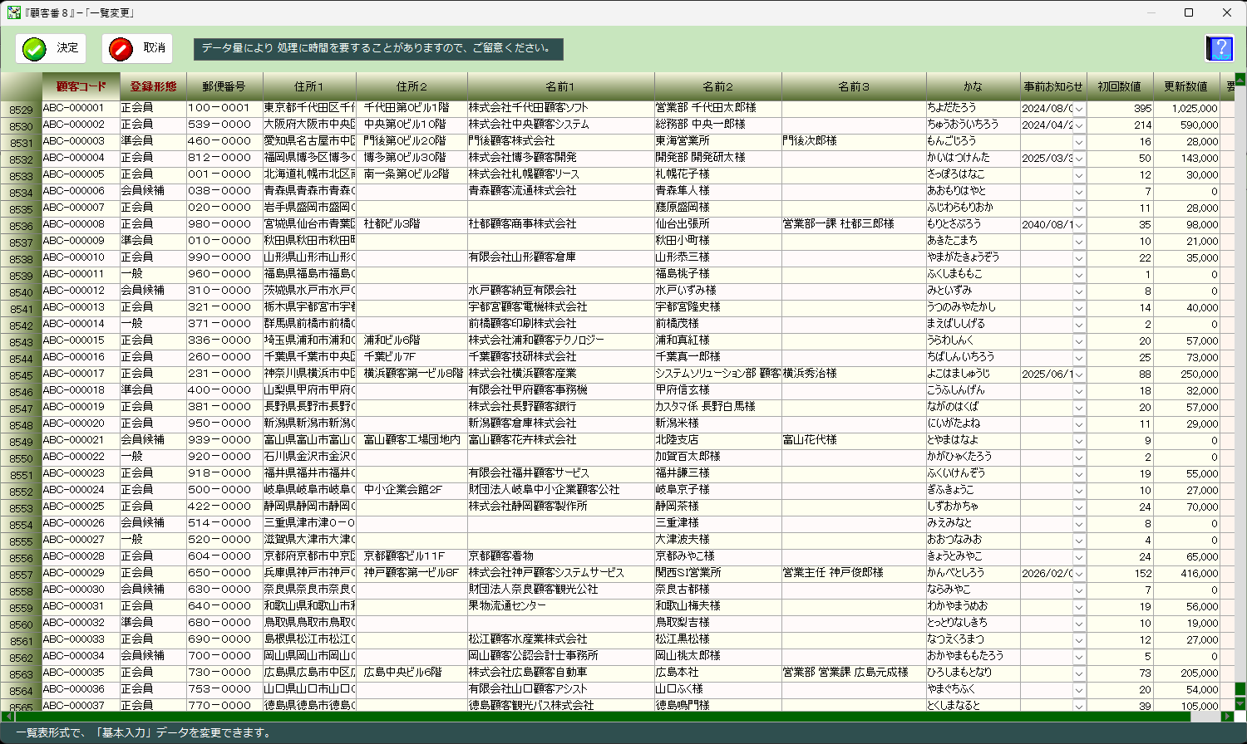Click kana cell かんべとしろう
Image resolution: width=1247 pixels, height=744 pixels.
[x=973, y=573]
